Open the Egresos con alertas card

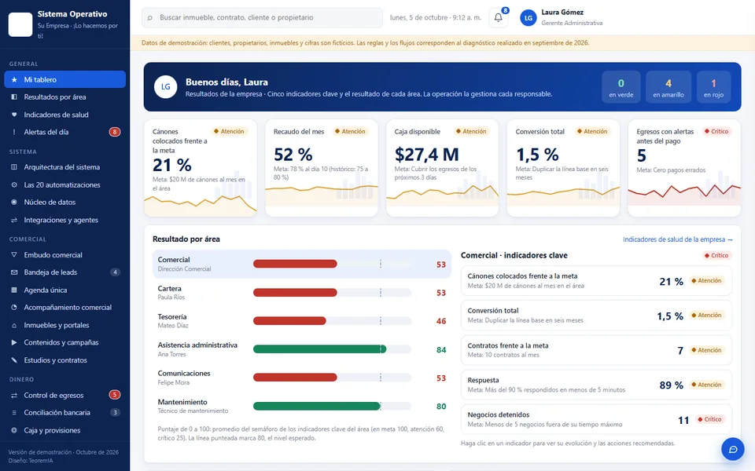click(684, 168)
